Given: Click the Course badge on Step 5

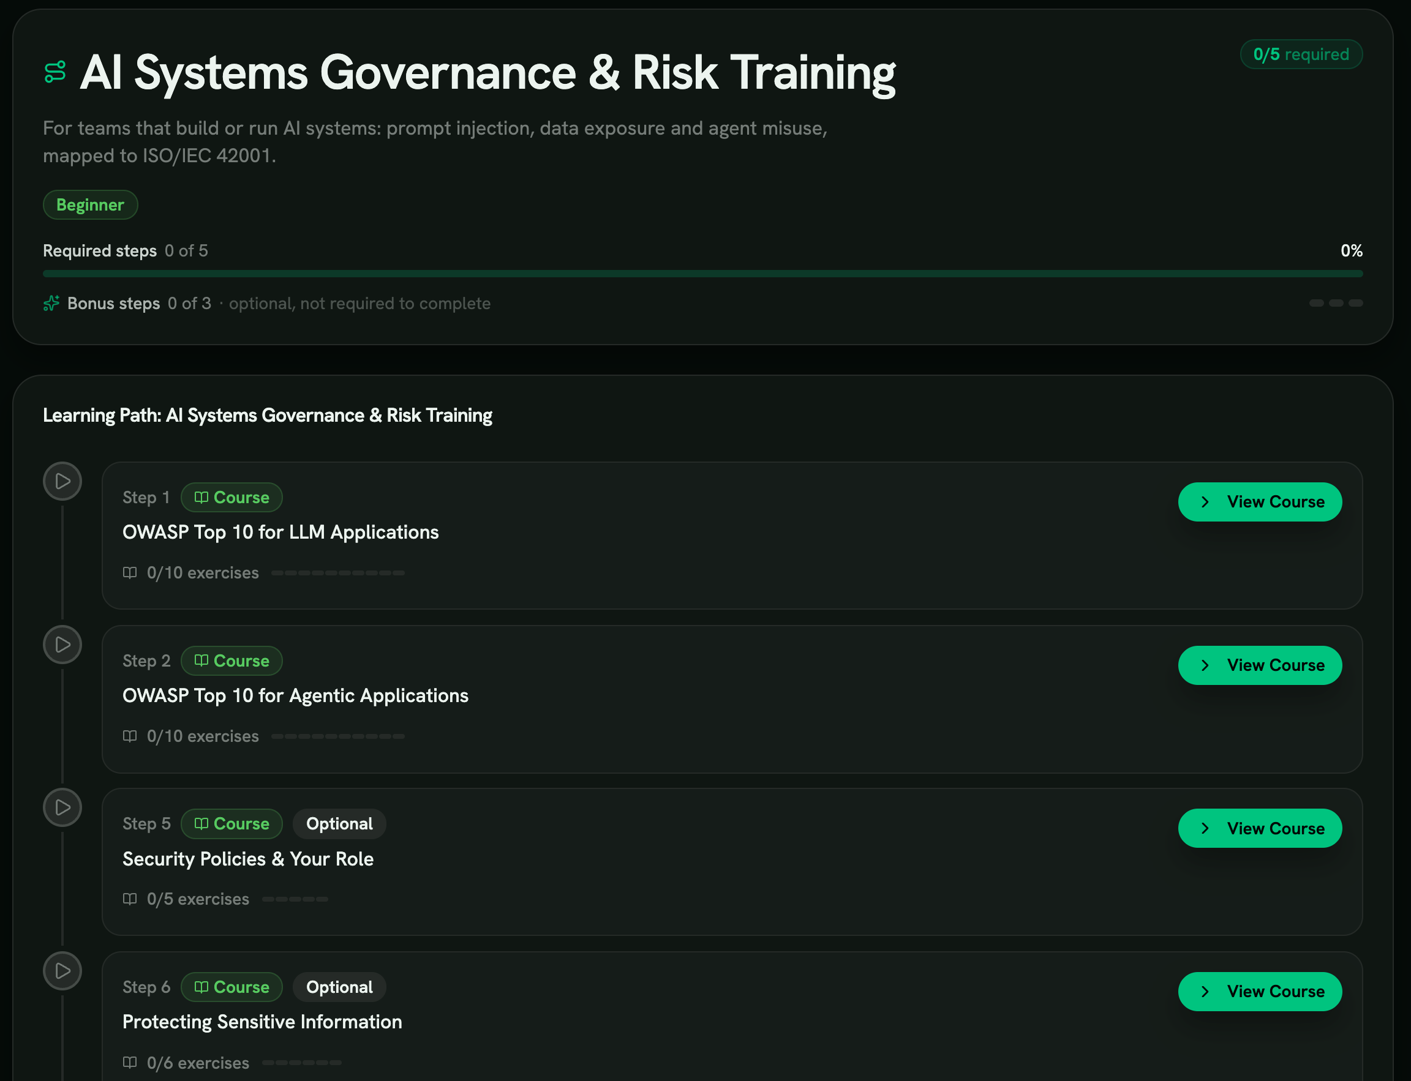Looking at the screenshot, I should click(231, 824).
